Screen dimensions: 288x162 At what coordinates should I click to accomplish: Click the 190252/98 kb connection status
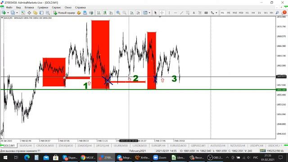272,151
